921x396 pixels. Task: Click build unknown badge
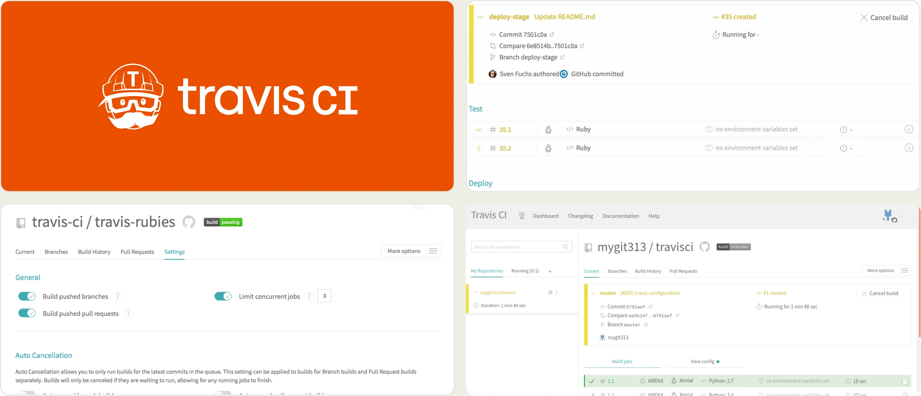734,247
